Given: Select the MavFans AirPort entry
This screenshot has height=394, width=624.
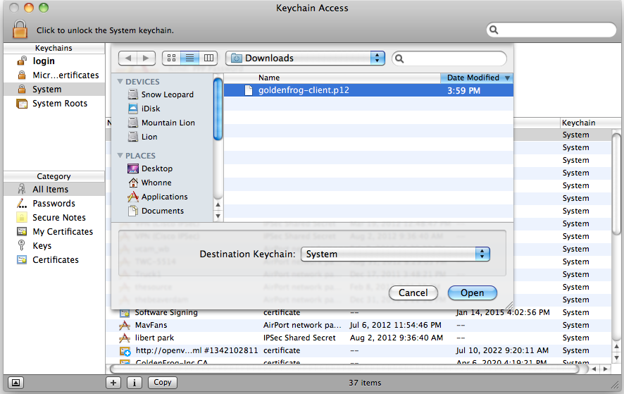Looking at the screenshot, I should click(x=358, y=325).
